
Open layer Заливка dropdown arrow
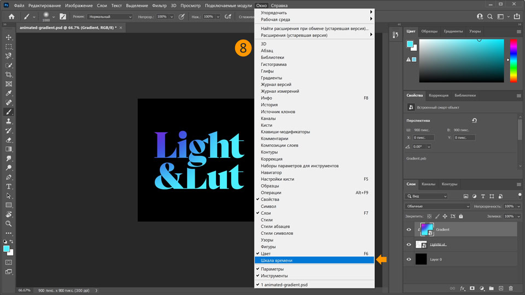[518, 216]
